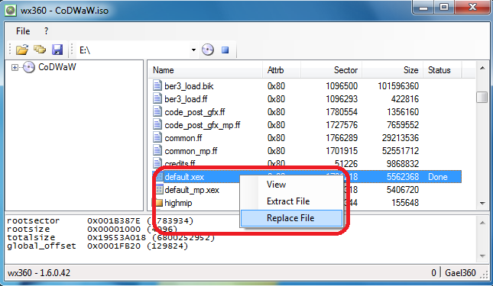Select code_post_gfx_mp.ff file

[x=202, y=125]
